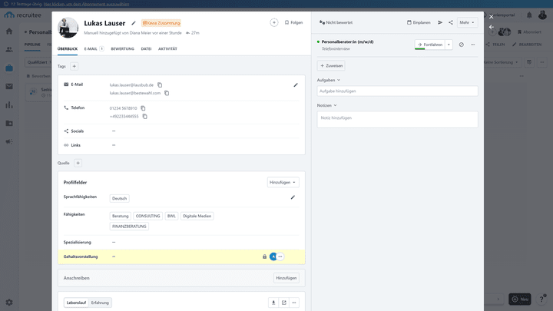Click the Zuweisen button
The width and height of the screenshot is (553, 311).
pos(331,66)
